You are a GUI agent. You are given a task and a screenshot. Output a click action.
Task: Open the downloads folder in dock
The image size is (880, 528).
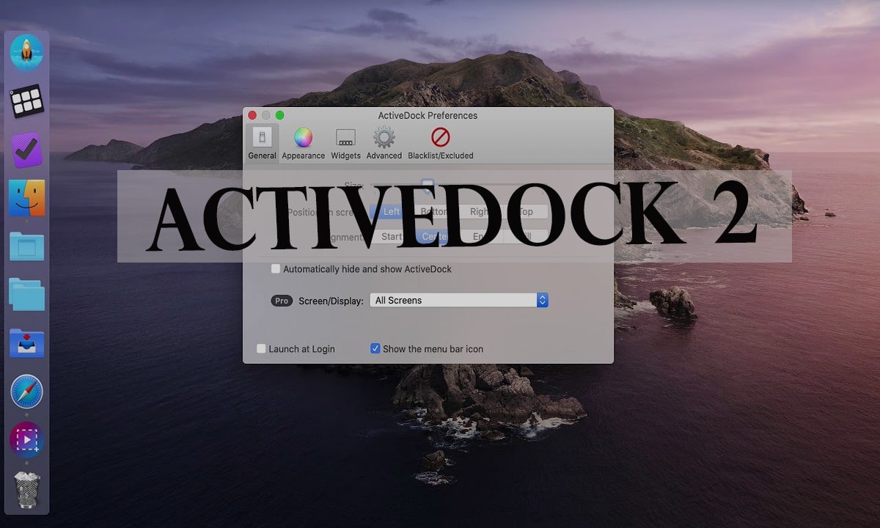[x=26, y=343]
